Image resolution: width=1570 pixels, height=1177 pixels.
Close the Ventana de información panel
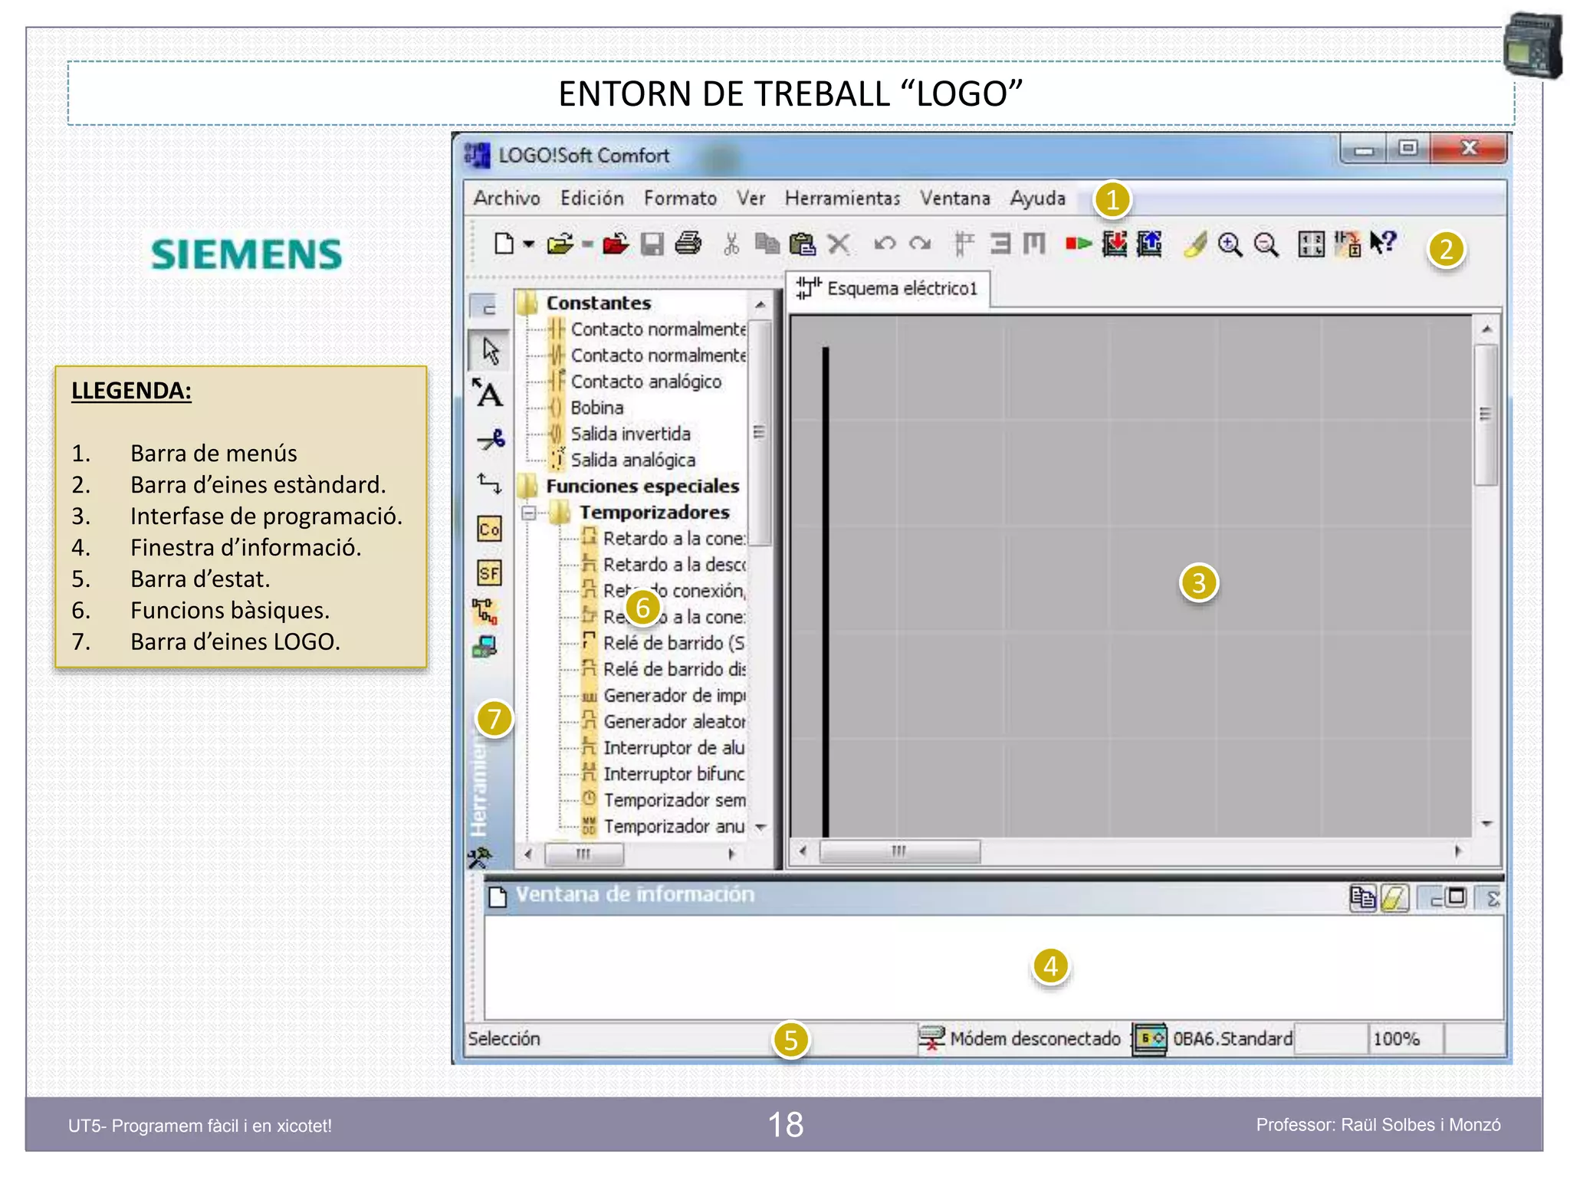tap(1493, 898)
